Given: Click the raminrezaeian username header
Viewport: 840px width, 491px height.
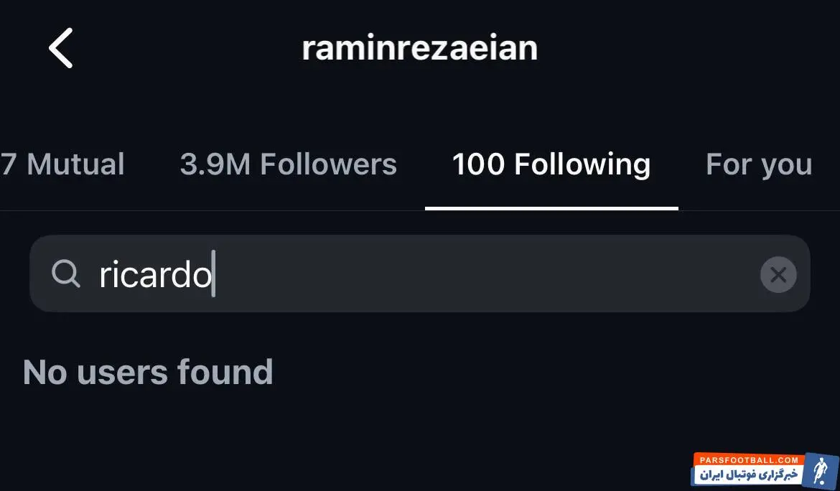Looking at the screenshot, I should pos(419,48).
